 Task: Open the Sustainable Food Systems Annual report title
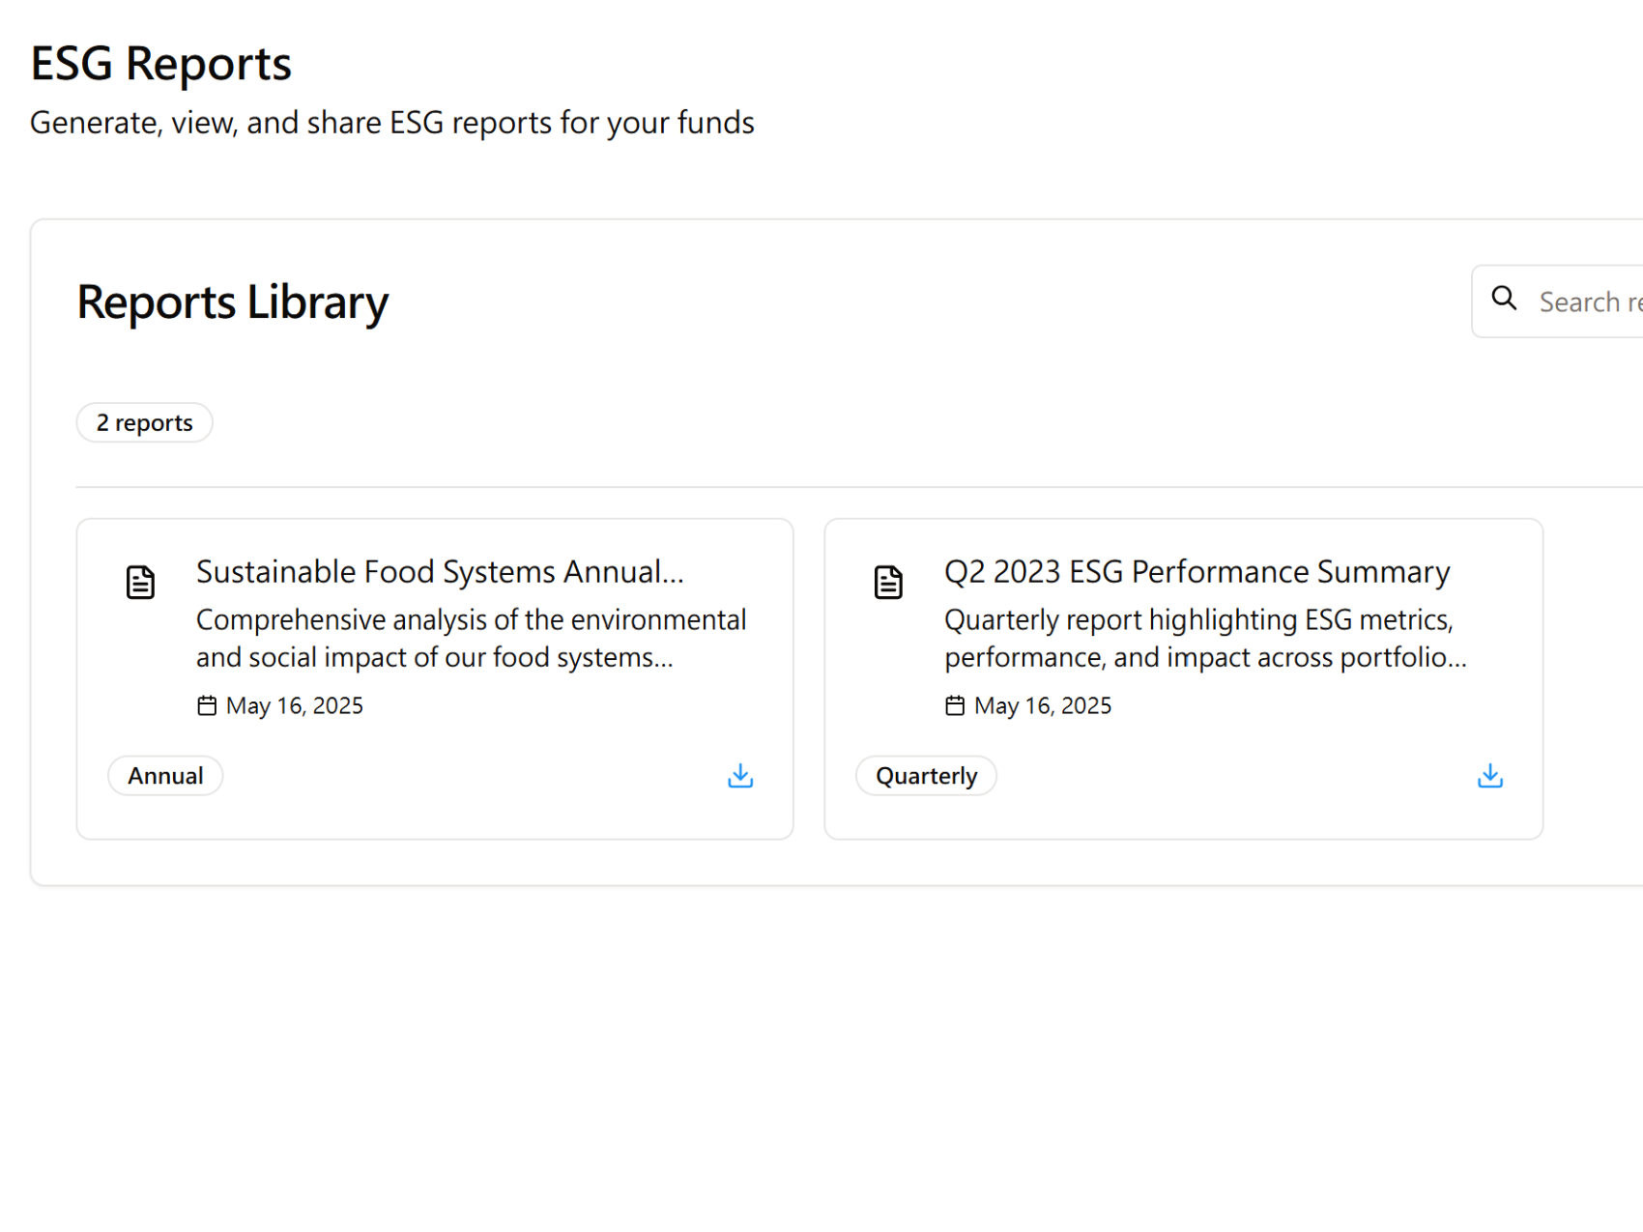tap(440, 572)
